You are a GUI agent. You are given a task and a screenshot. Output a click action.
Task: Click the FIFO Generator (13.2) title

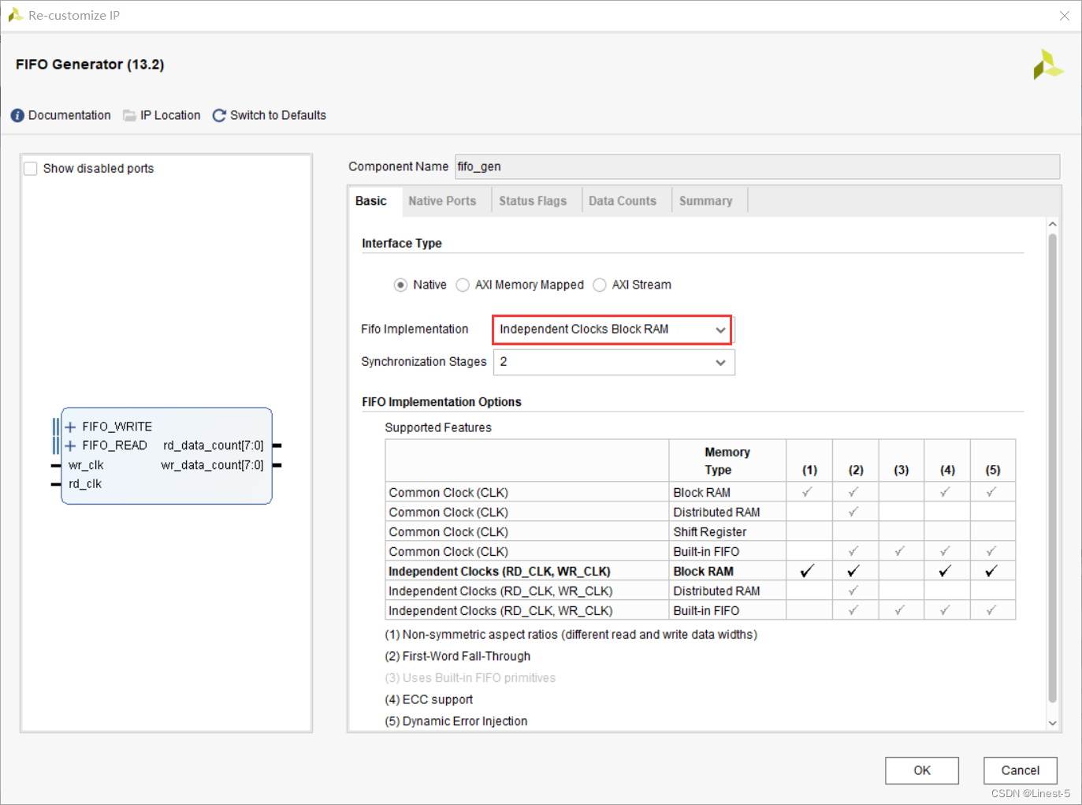(x=90, y=65)
